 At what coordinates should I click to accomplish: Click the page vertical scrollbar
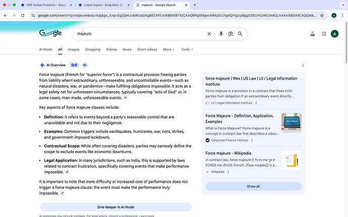pos(346,42)
